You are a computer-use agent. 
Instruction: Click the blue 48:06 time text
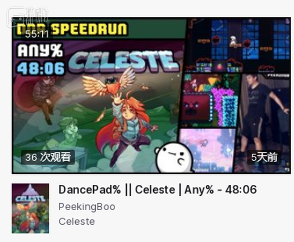pos(41,68)
